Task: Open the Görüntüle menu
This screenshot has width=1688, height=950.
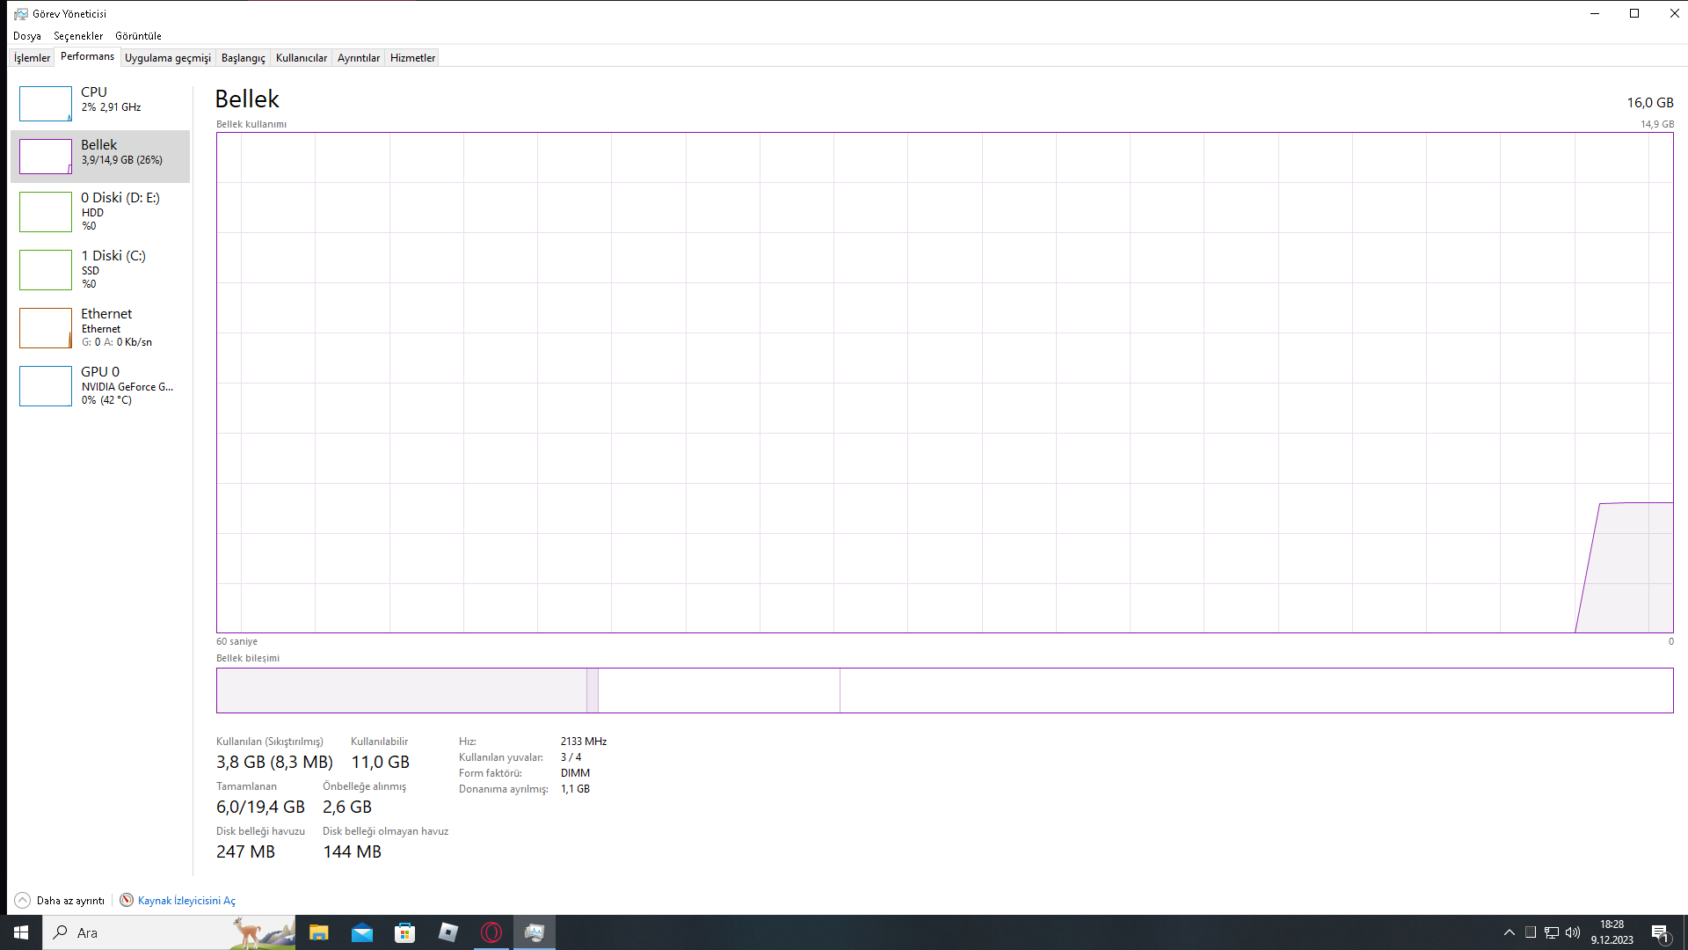Action: 138,36
